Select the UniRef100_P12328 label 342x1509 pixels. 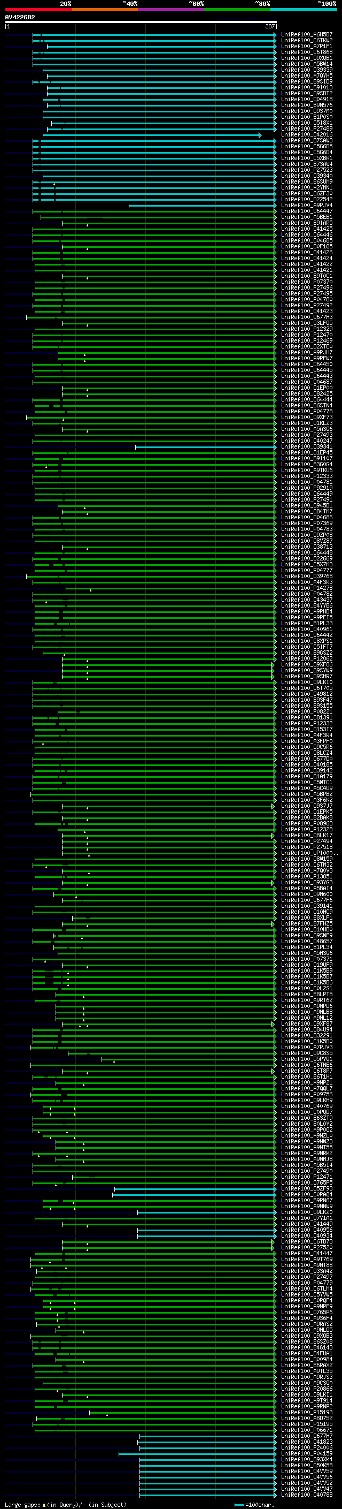click(x=307, y=830)
